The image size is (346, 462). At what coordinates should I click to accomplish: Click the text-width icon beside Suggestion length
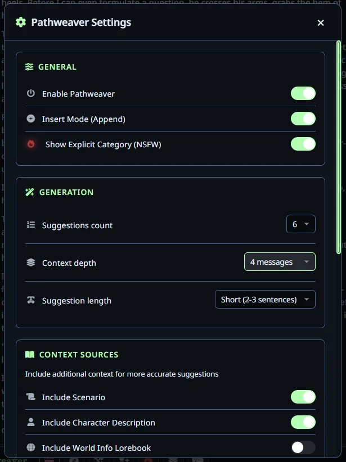31,300
